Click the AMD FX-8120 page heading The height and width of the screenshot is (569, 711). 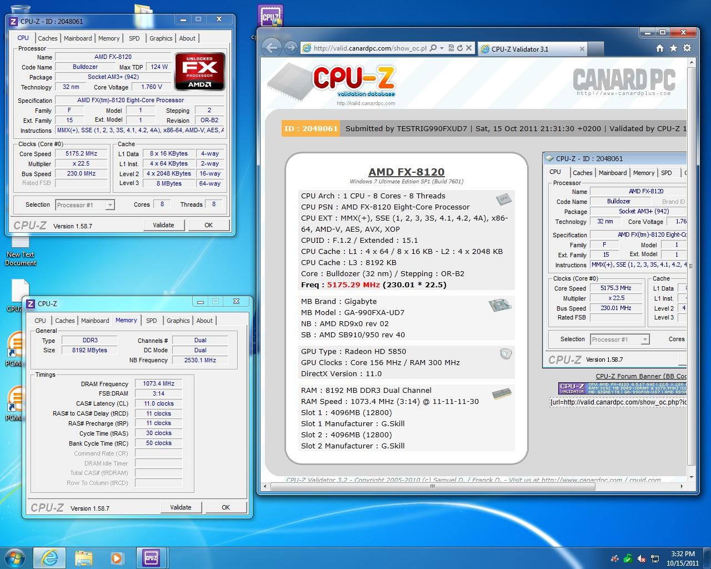[x=406, y=172]
